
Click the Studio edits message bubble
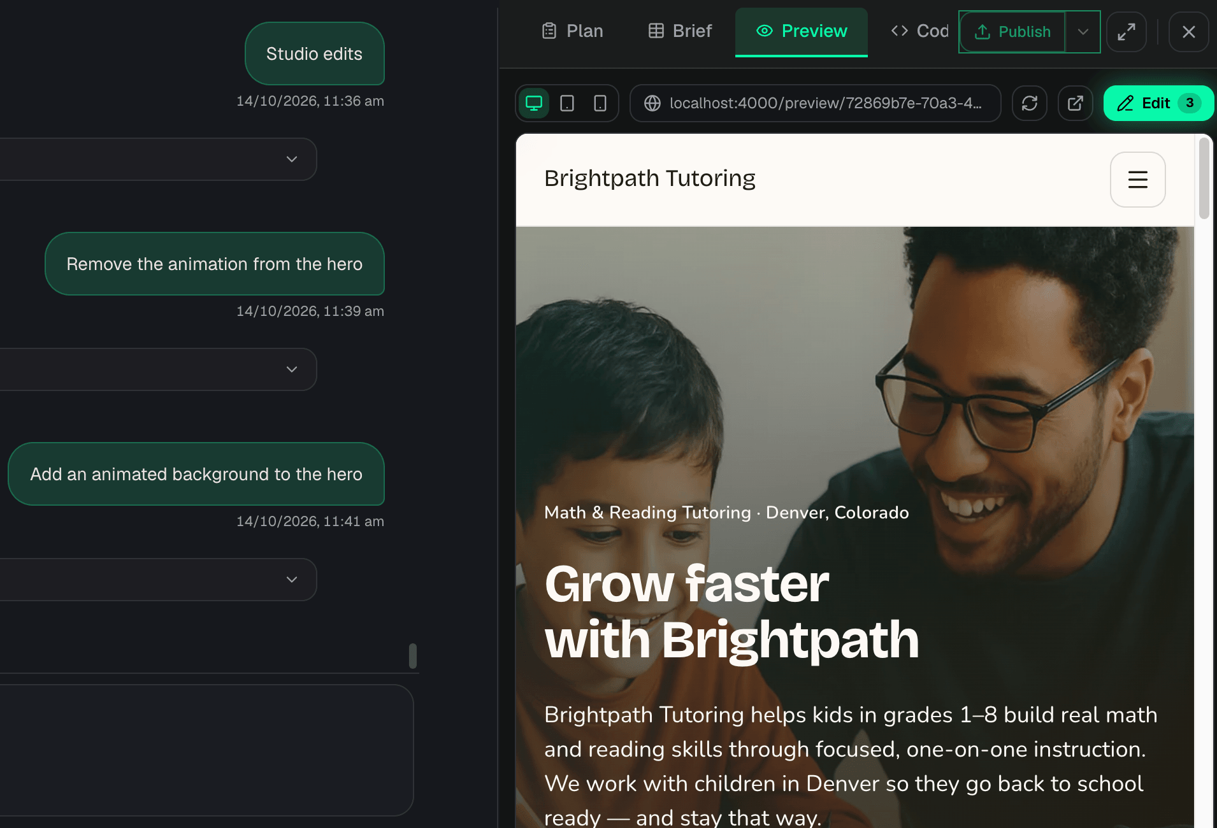pos(315,54)
